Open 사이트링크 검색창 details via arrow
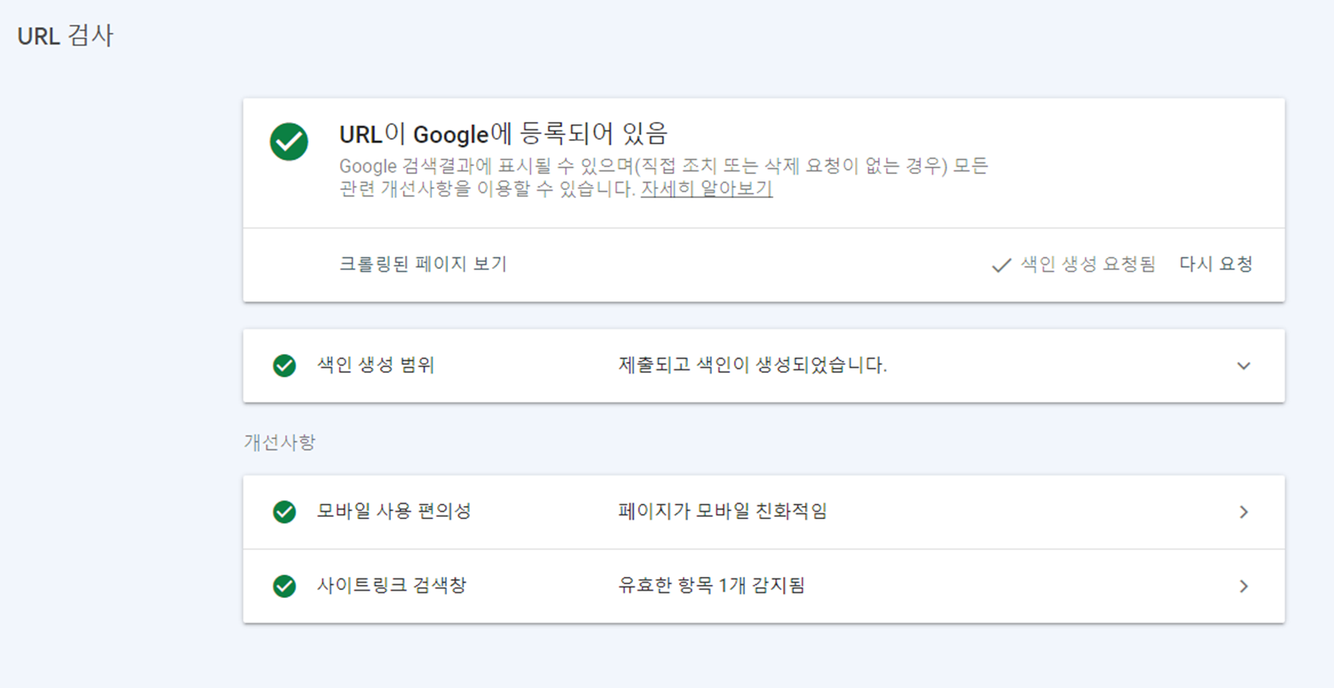Screen dimensions: 1334x688 [x=1243, y=586]
